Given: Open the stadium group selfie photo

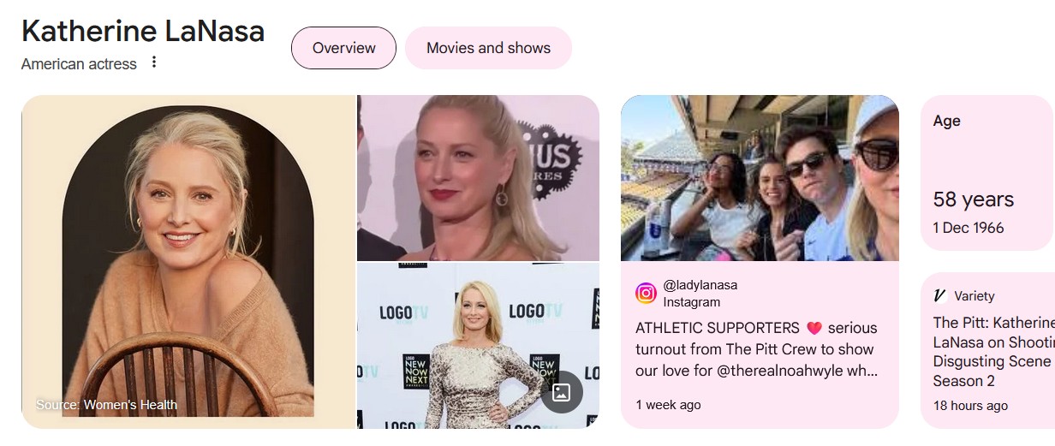Looking at the screenshot, I should coord(760,178).
